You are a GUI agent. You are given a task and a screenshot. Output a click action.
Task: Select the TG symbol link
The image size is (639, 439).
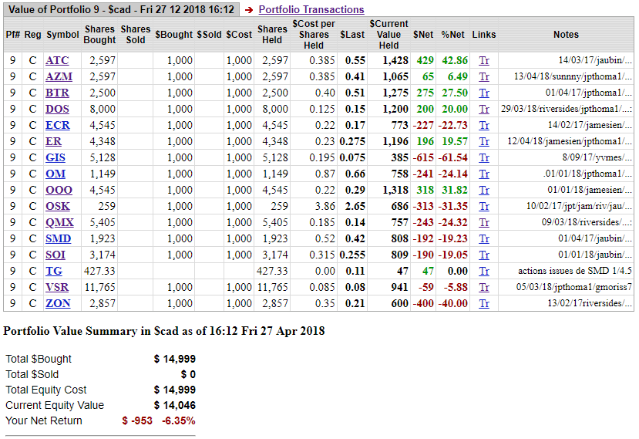[x=53, y=271]
